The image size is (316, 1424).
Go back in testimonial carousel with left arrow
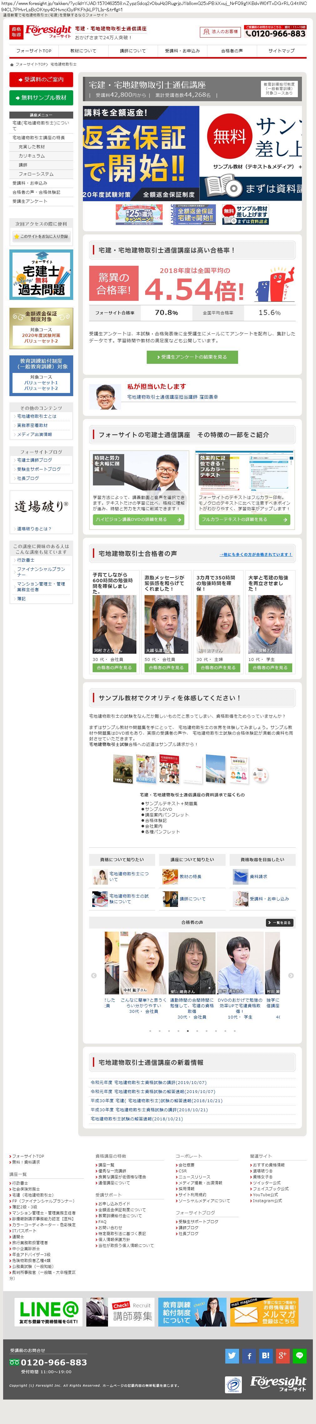[x=94, y=975]
